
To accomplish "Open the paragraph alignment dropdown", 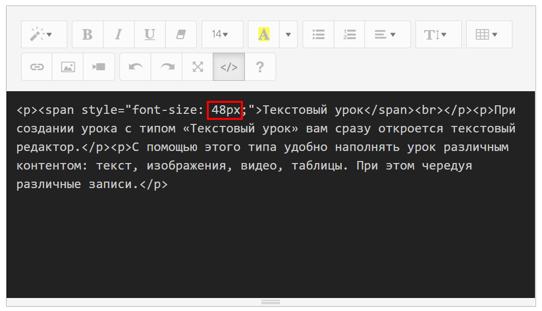I will point(387,35).
